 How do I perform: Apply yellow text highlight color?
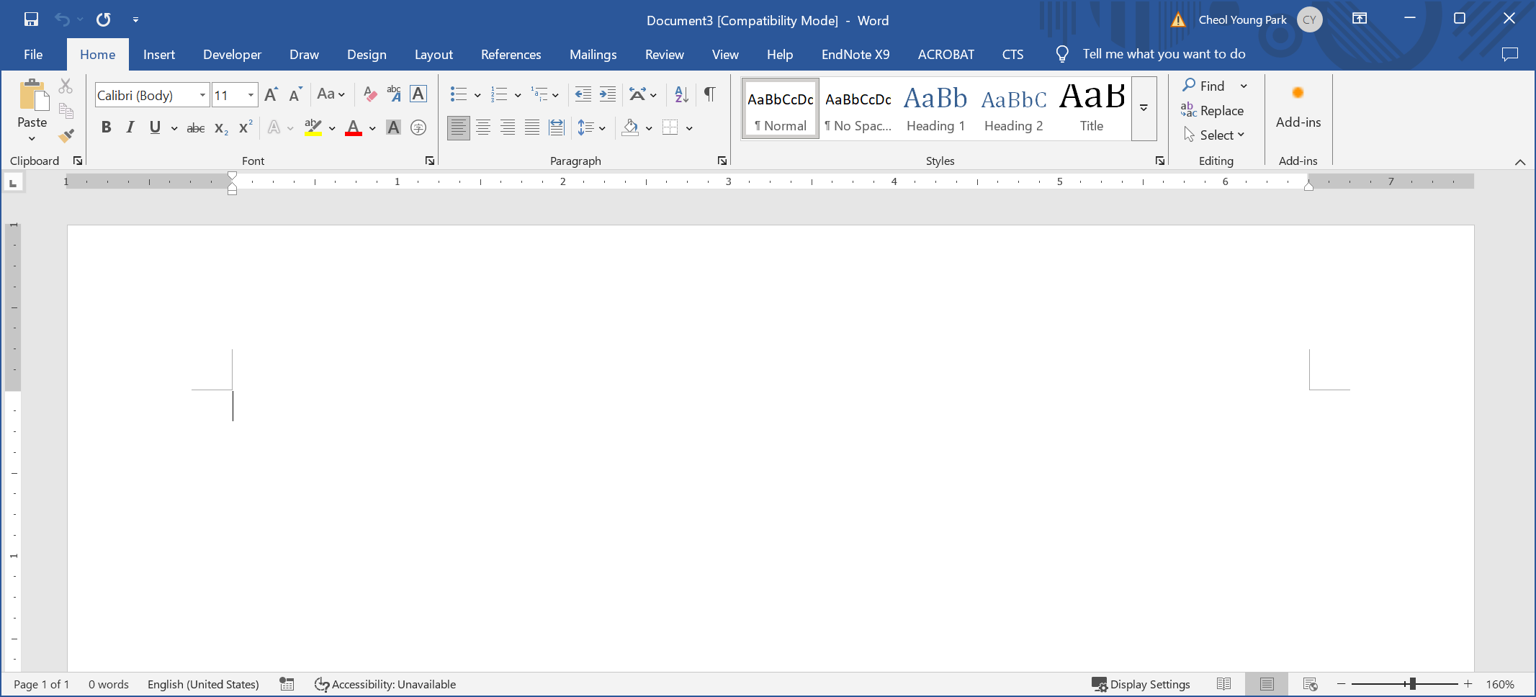pyautogui.click(x=313, y=127)
